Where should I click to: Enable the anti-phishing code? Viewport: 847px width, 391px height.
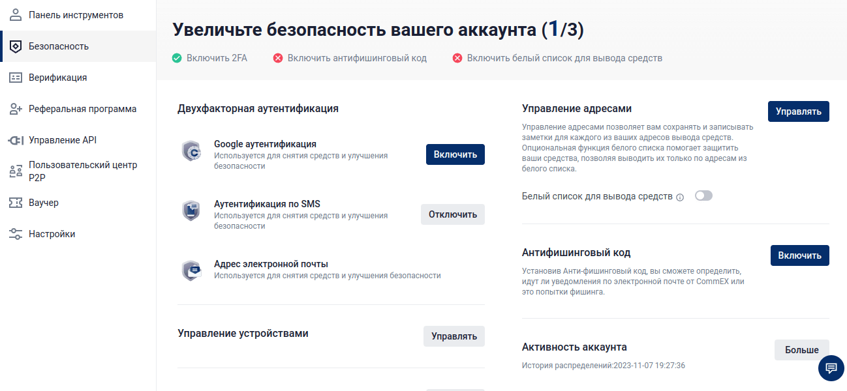(x=799, y=255)
